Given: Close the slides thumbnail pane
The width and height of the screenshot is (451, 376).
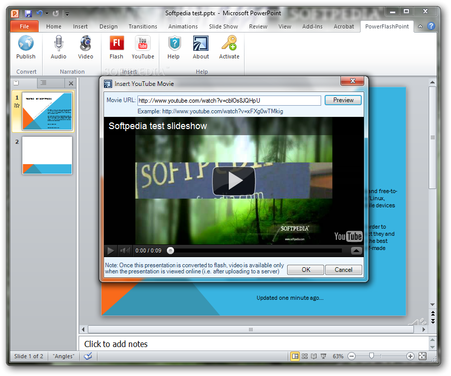Looking at the screenshot, I should [x=71, y=83].
